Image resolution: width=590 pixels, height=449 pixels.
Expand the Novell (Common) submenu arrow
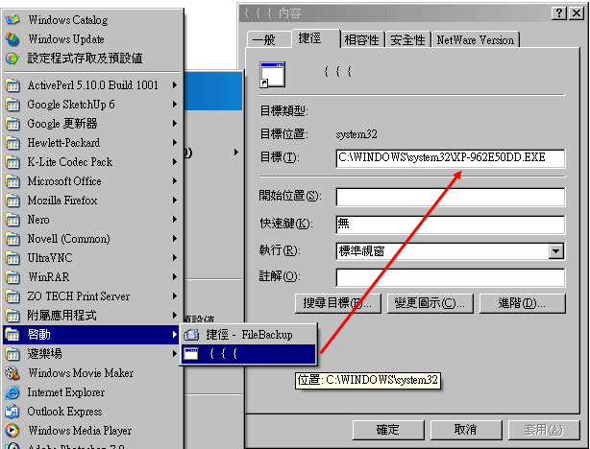(175, 239)
